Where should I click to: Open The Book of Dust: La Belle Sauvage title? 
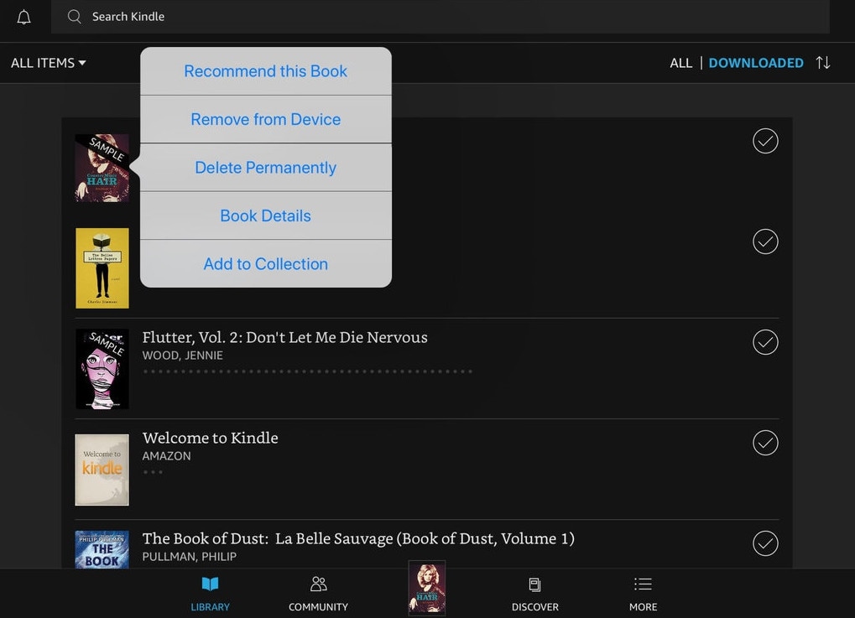click(358, 538)
